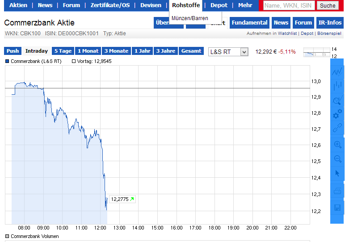Click the Depot link beside Watchlist
The width and height of the screenshot is (345, 242).
point(307,33)
